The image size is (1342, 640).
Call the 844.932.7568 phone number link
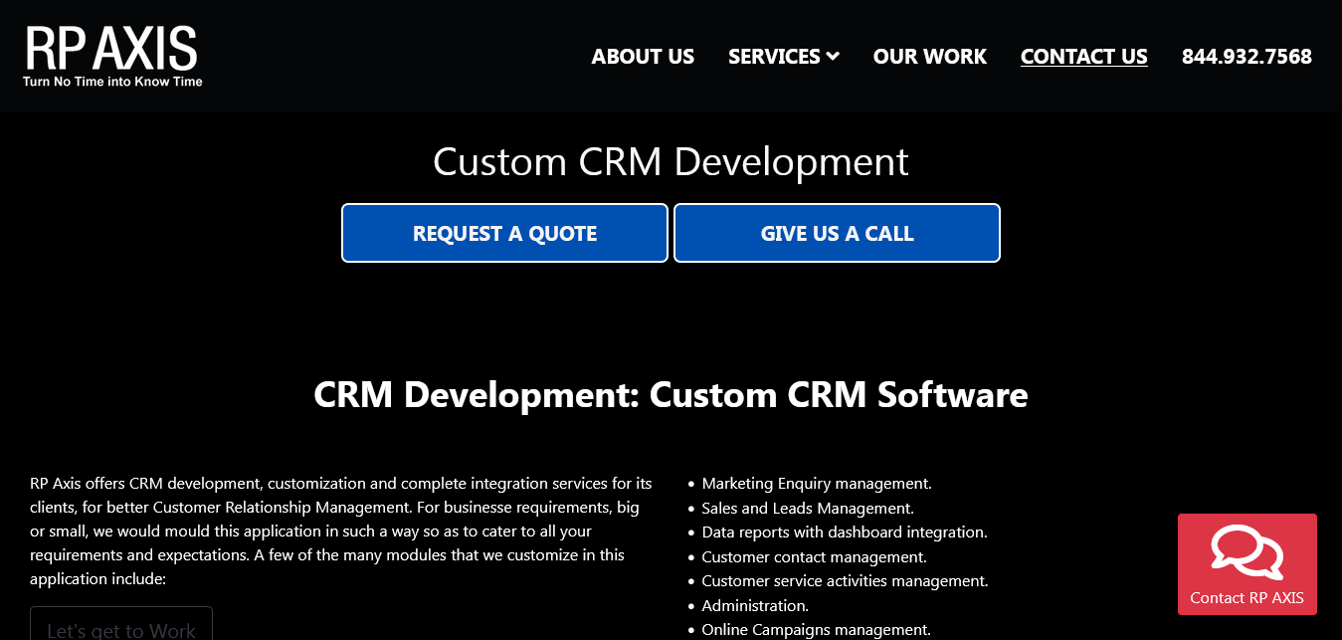(1246, 57)
